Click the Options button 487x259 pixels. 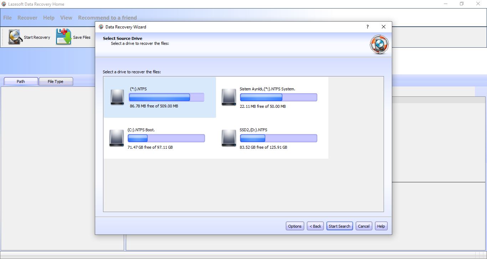click(295, 226)
